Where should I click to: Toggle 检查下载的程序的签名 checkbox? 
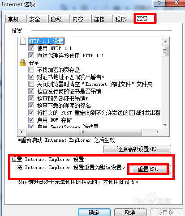31,106
